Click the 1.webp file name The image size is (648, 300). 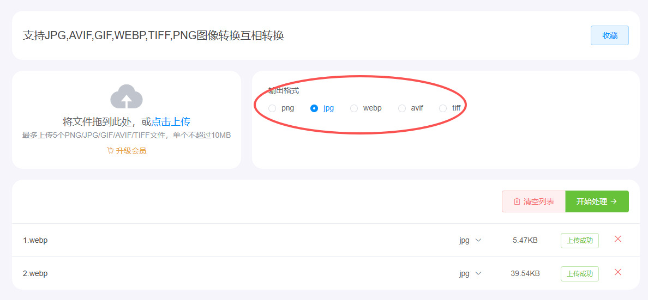35,240
